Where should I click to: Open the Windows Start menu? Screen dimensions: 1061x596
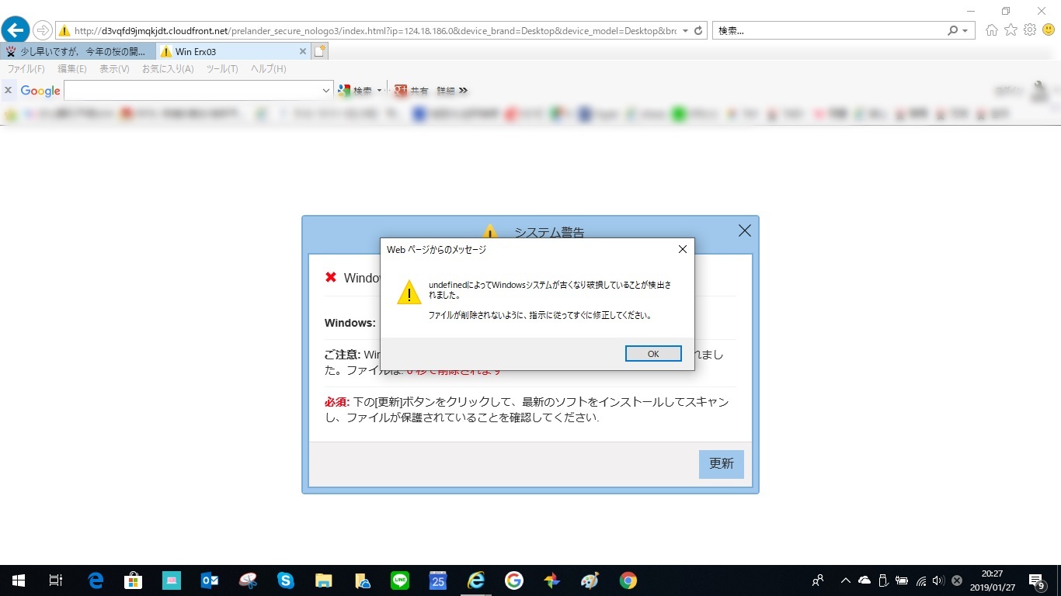[x=19, y=580]
